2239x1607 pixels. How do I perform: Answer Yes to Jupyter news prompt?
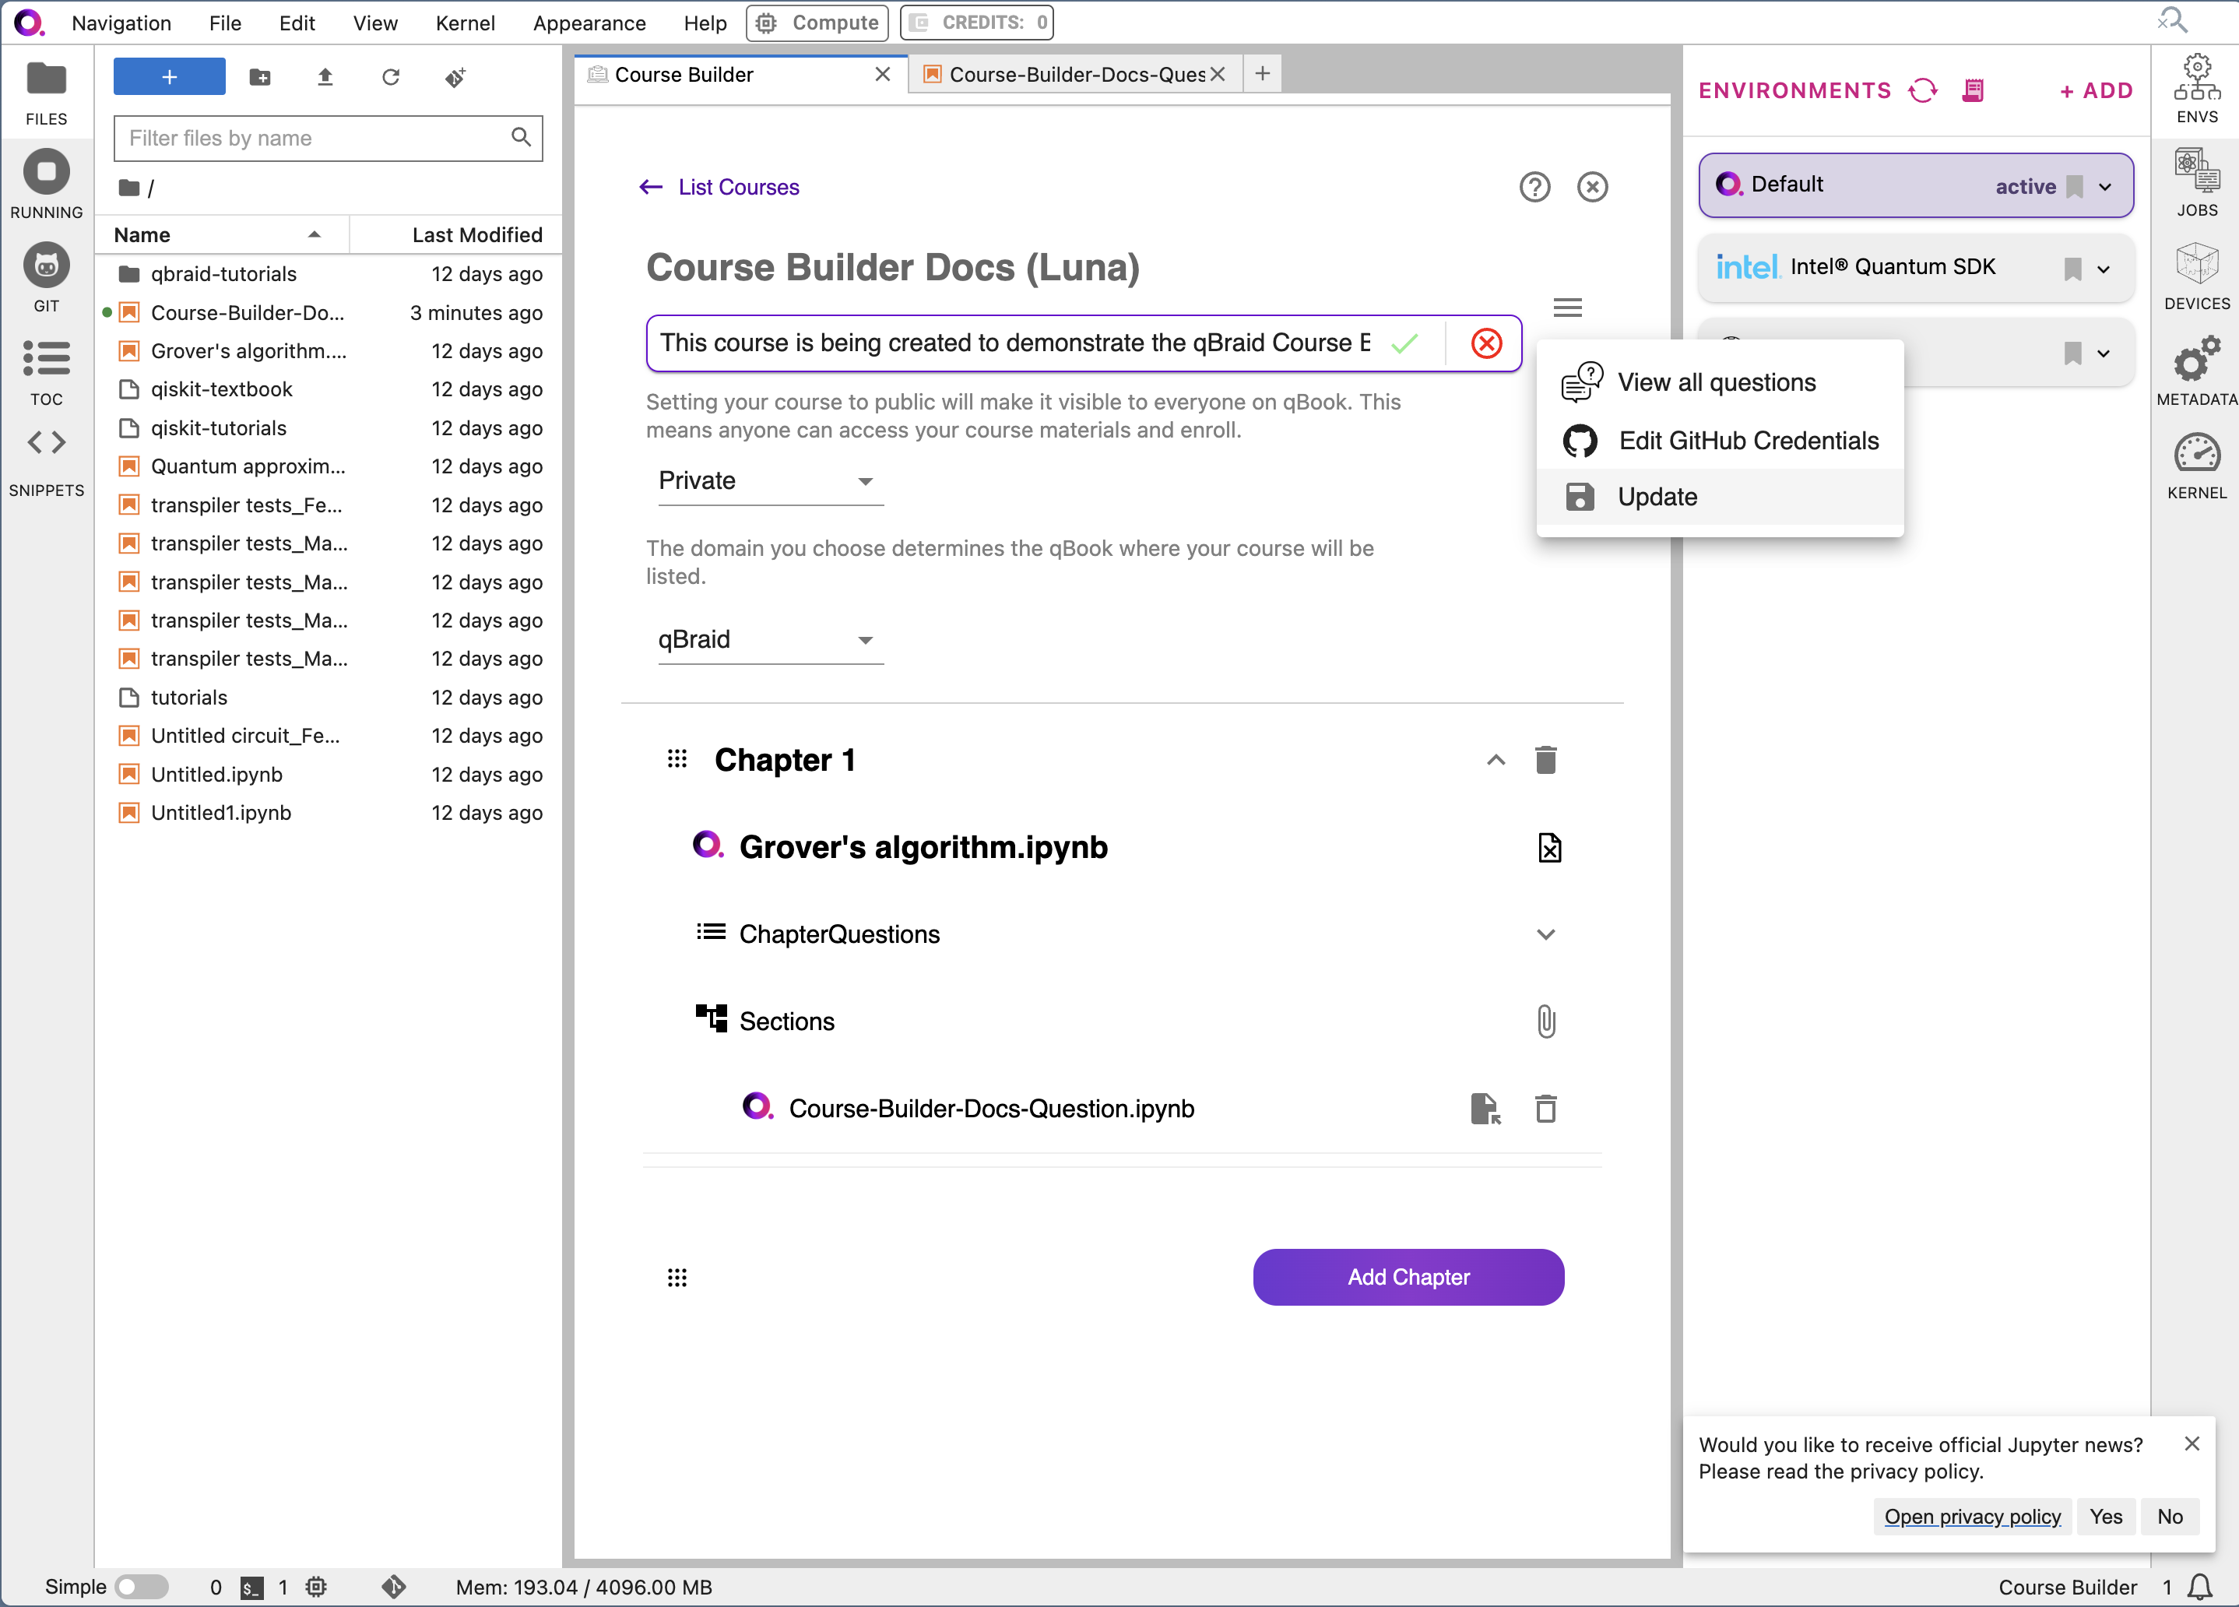[2105, 1517]
